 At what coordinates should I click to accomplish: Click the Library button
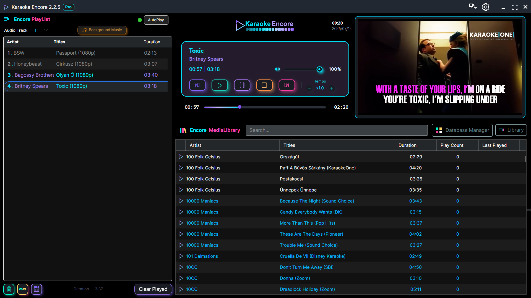(511, 130)
